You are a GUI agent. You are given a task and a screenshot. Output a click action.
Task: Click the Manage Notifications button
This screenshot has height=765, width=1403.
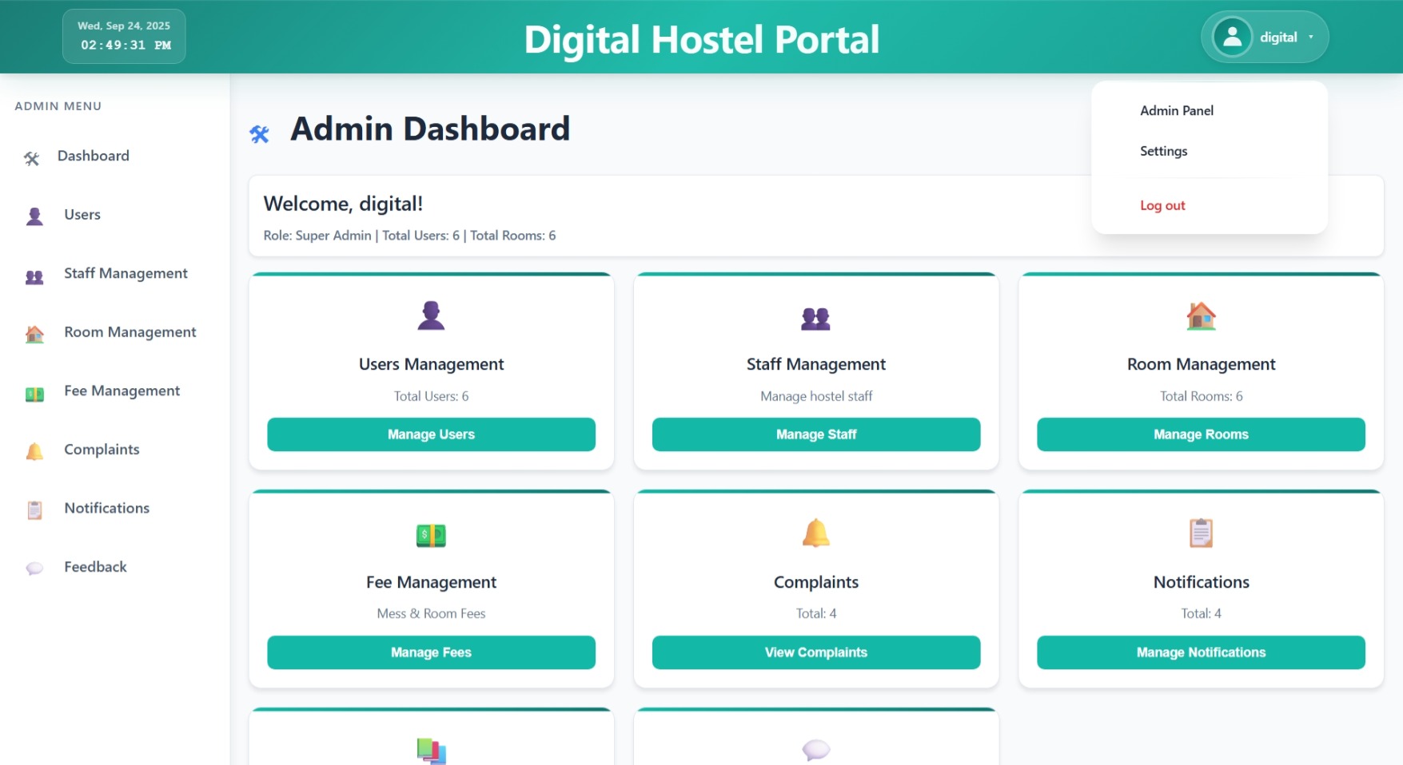pyautogui.click(x=1200, y=652)
